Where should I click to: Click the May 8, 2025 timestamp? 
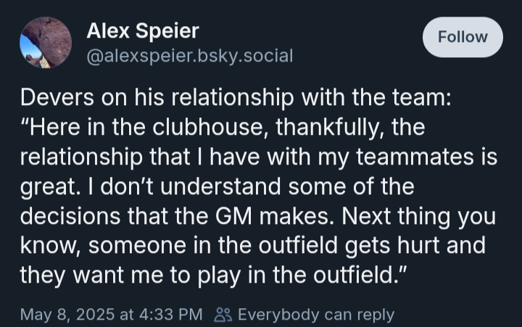point(68,315)
